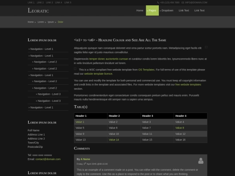Open LINK 2 in top bar

(x=40, y=3)
